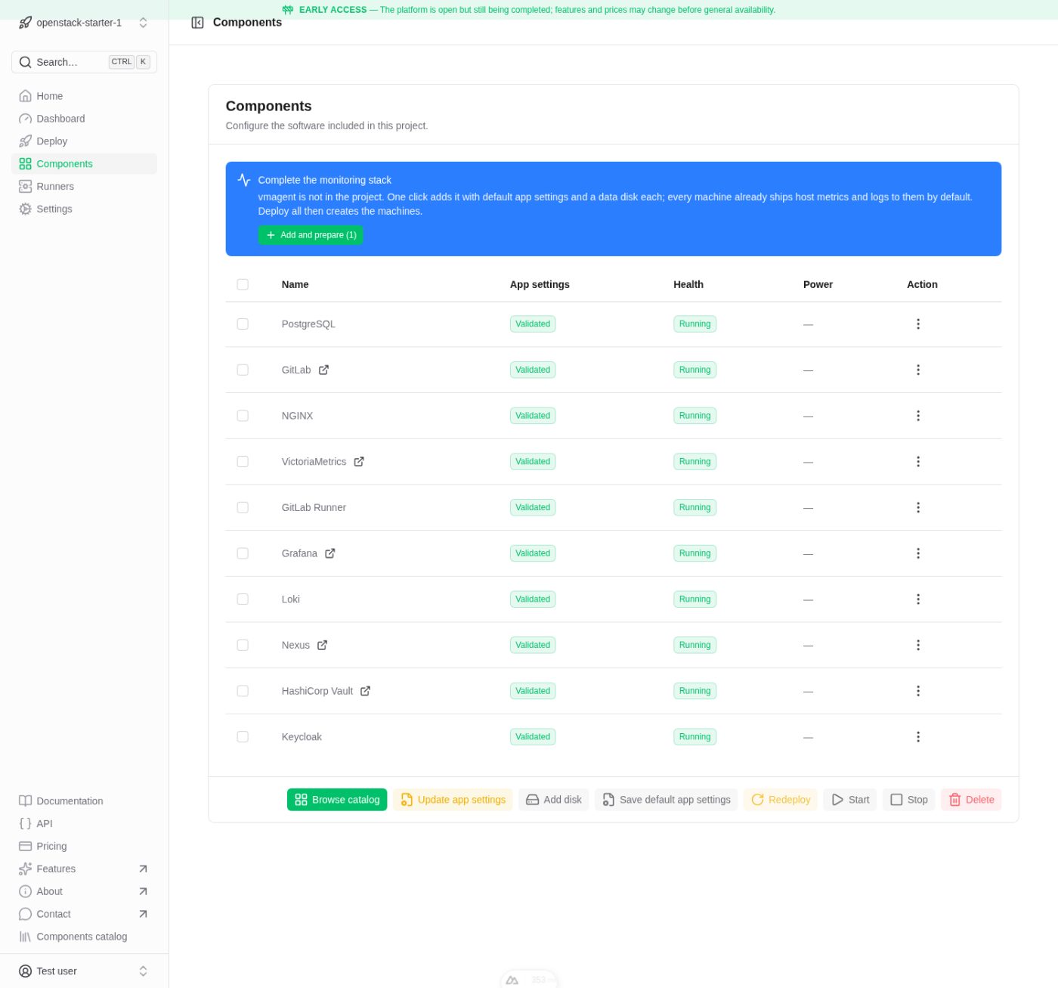Open HashiCorp Vault row action menu
Viewport: 1058px width, 988px height.
[x=918, y=691]
